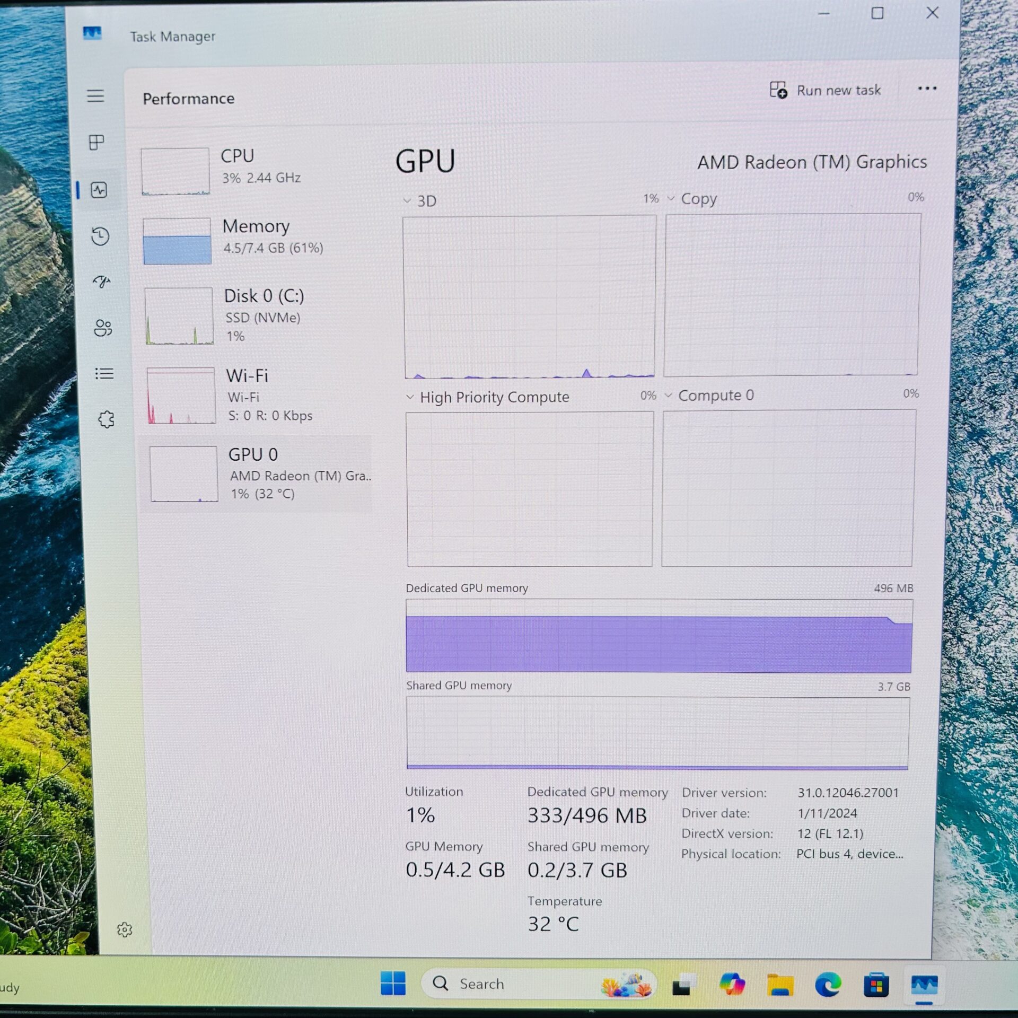Click the Shared GPU memory graph
The height and width of the screenshot is (1018, 1018).
pos(658,732)
